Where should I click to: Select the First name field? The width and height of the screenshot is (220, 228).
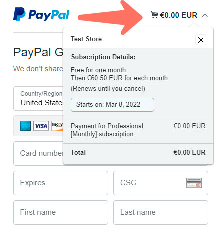[x=61, y=212]
